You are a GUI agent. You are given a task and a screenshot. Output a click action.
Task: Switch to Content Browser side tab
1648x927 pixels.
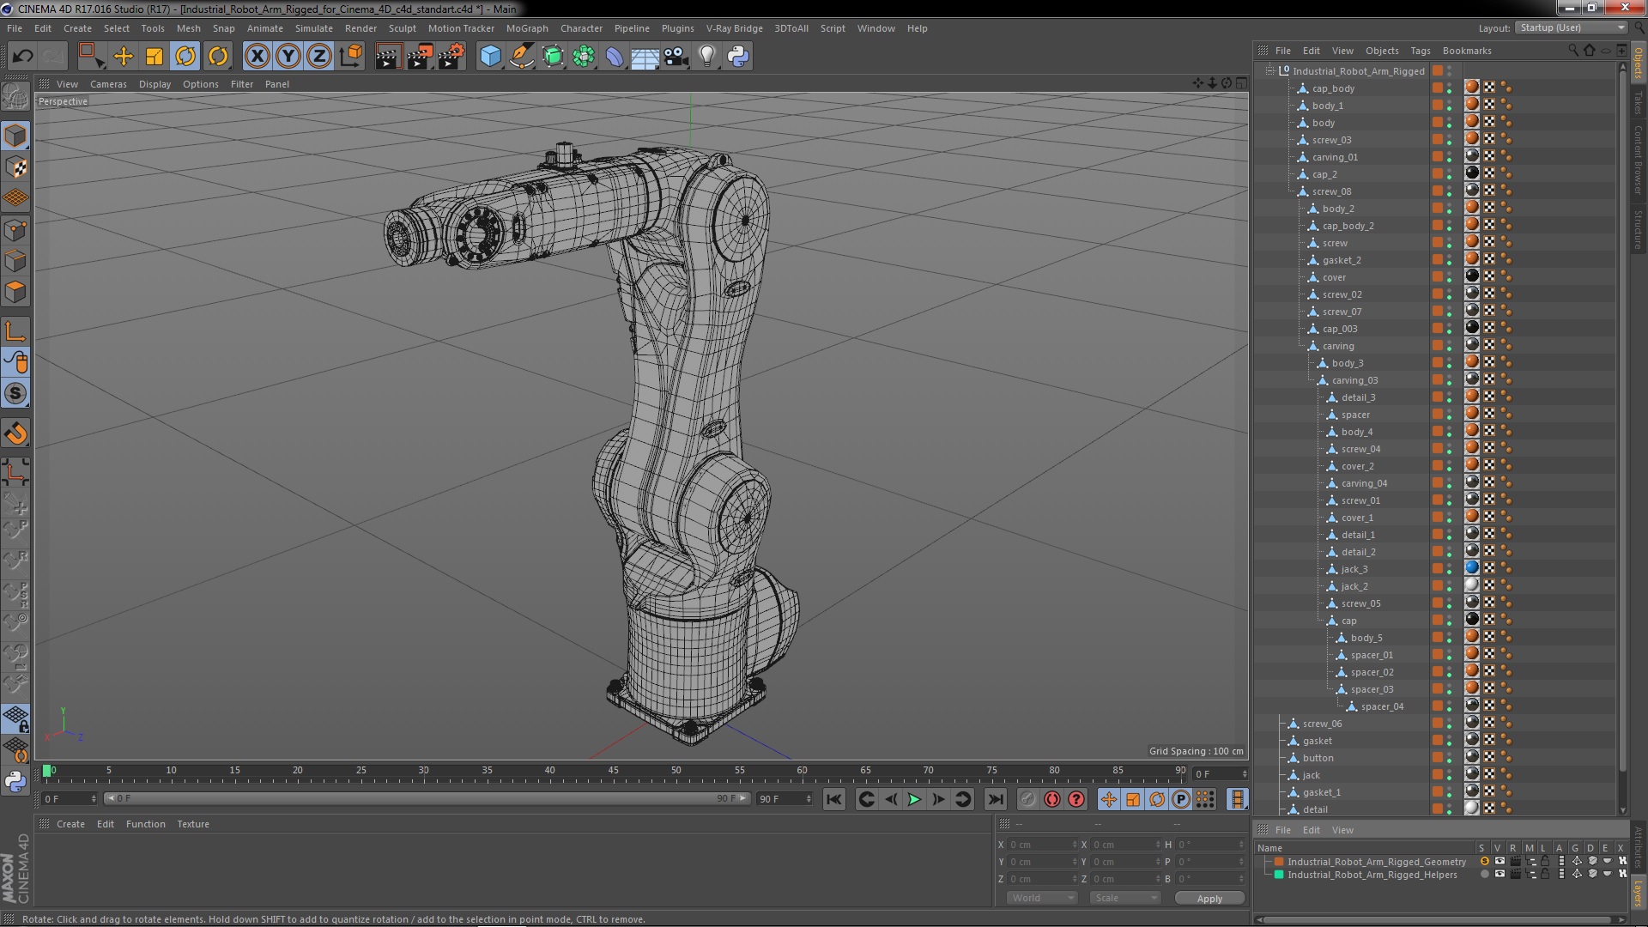[1639, 160]
